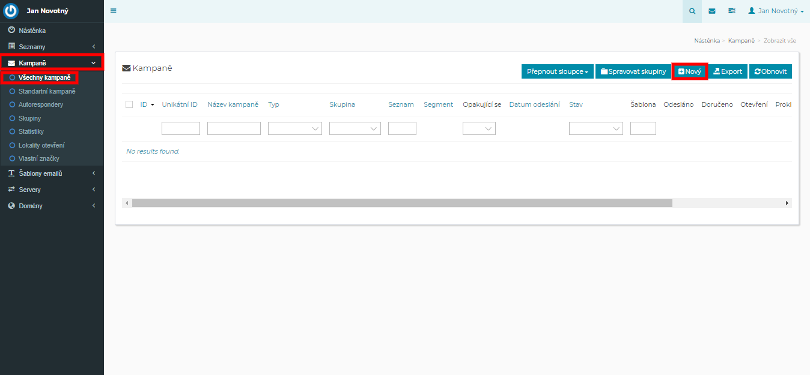The width and height of the screenshot is (810, 375).
Task: Open the server list icon in top bar
Action: click(x=731, y=11)
